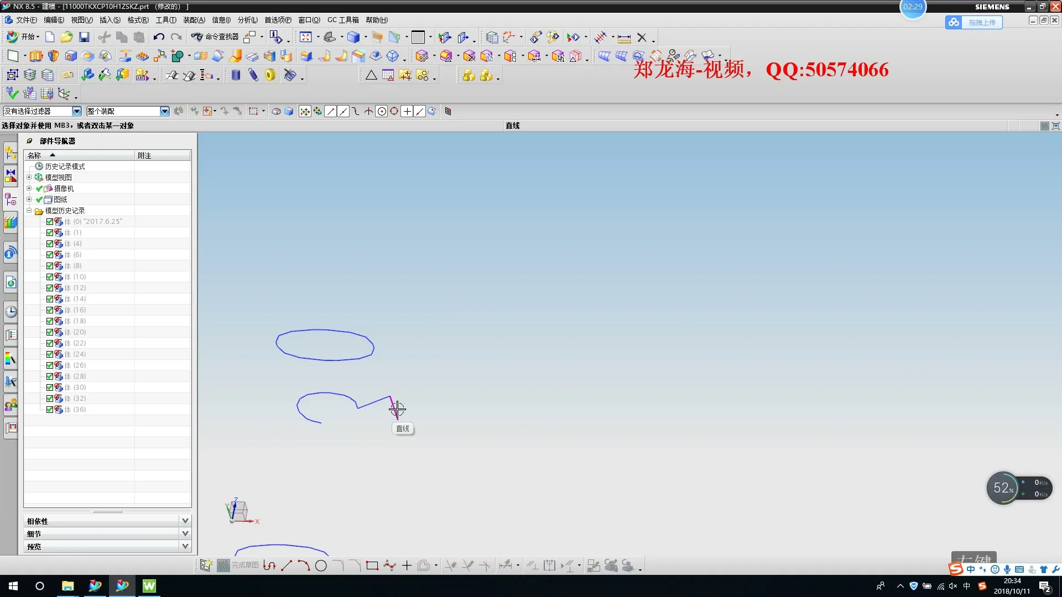Toggle the 体 (0) "2017.6.25" checkbox
Viewport: 1062px width, 597px height.
pyautogui.click(x=50, y=222)
